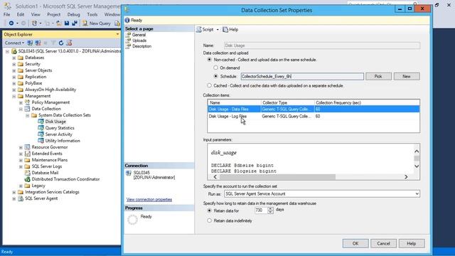Click the Policy Management icon
Image resolution: width=455 pixels, height=256 pixels.
(x=27, y=102)
